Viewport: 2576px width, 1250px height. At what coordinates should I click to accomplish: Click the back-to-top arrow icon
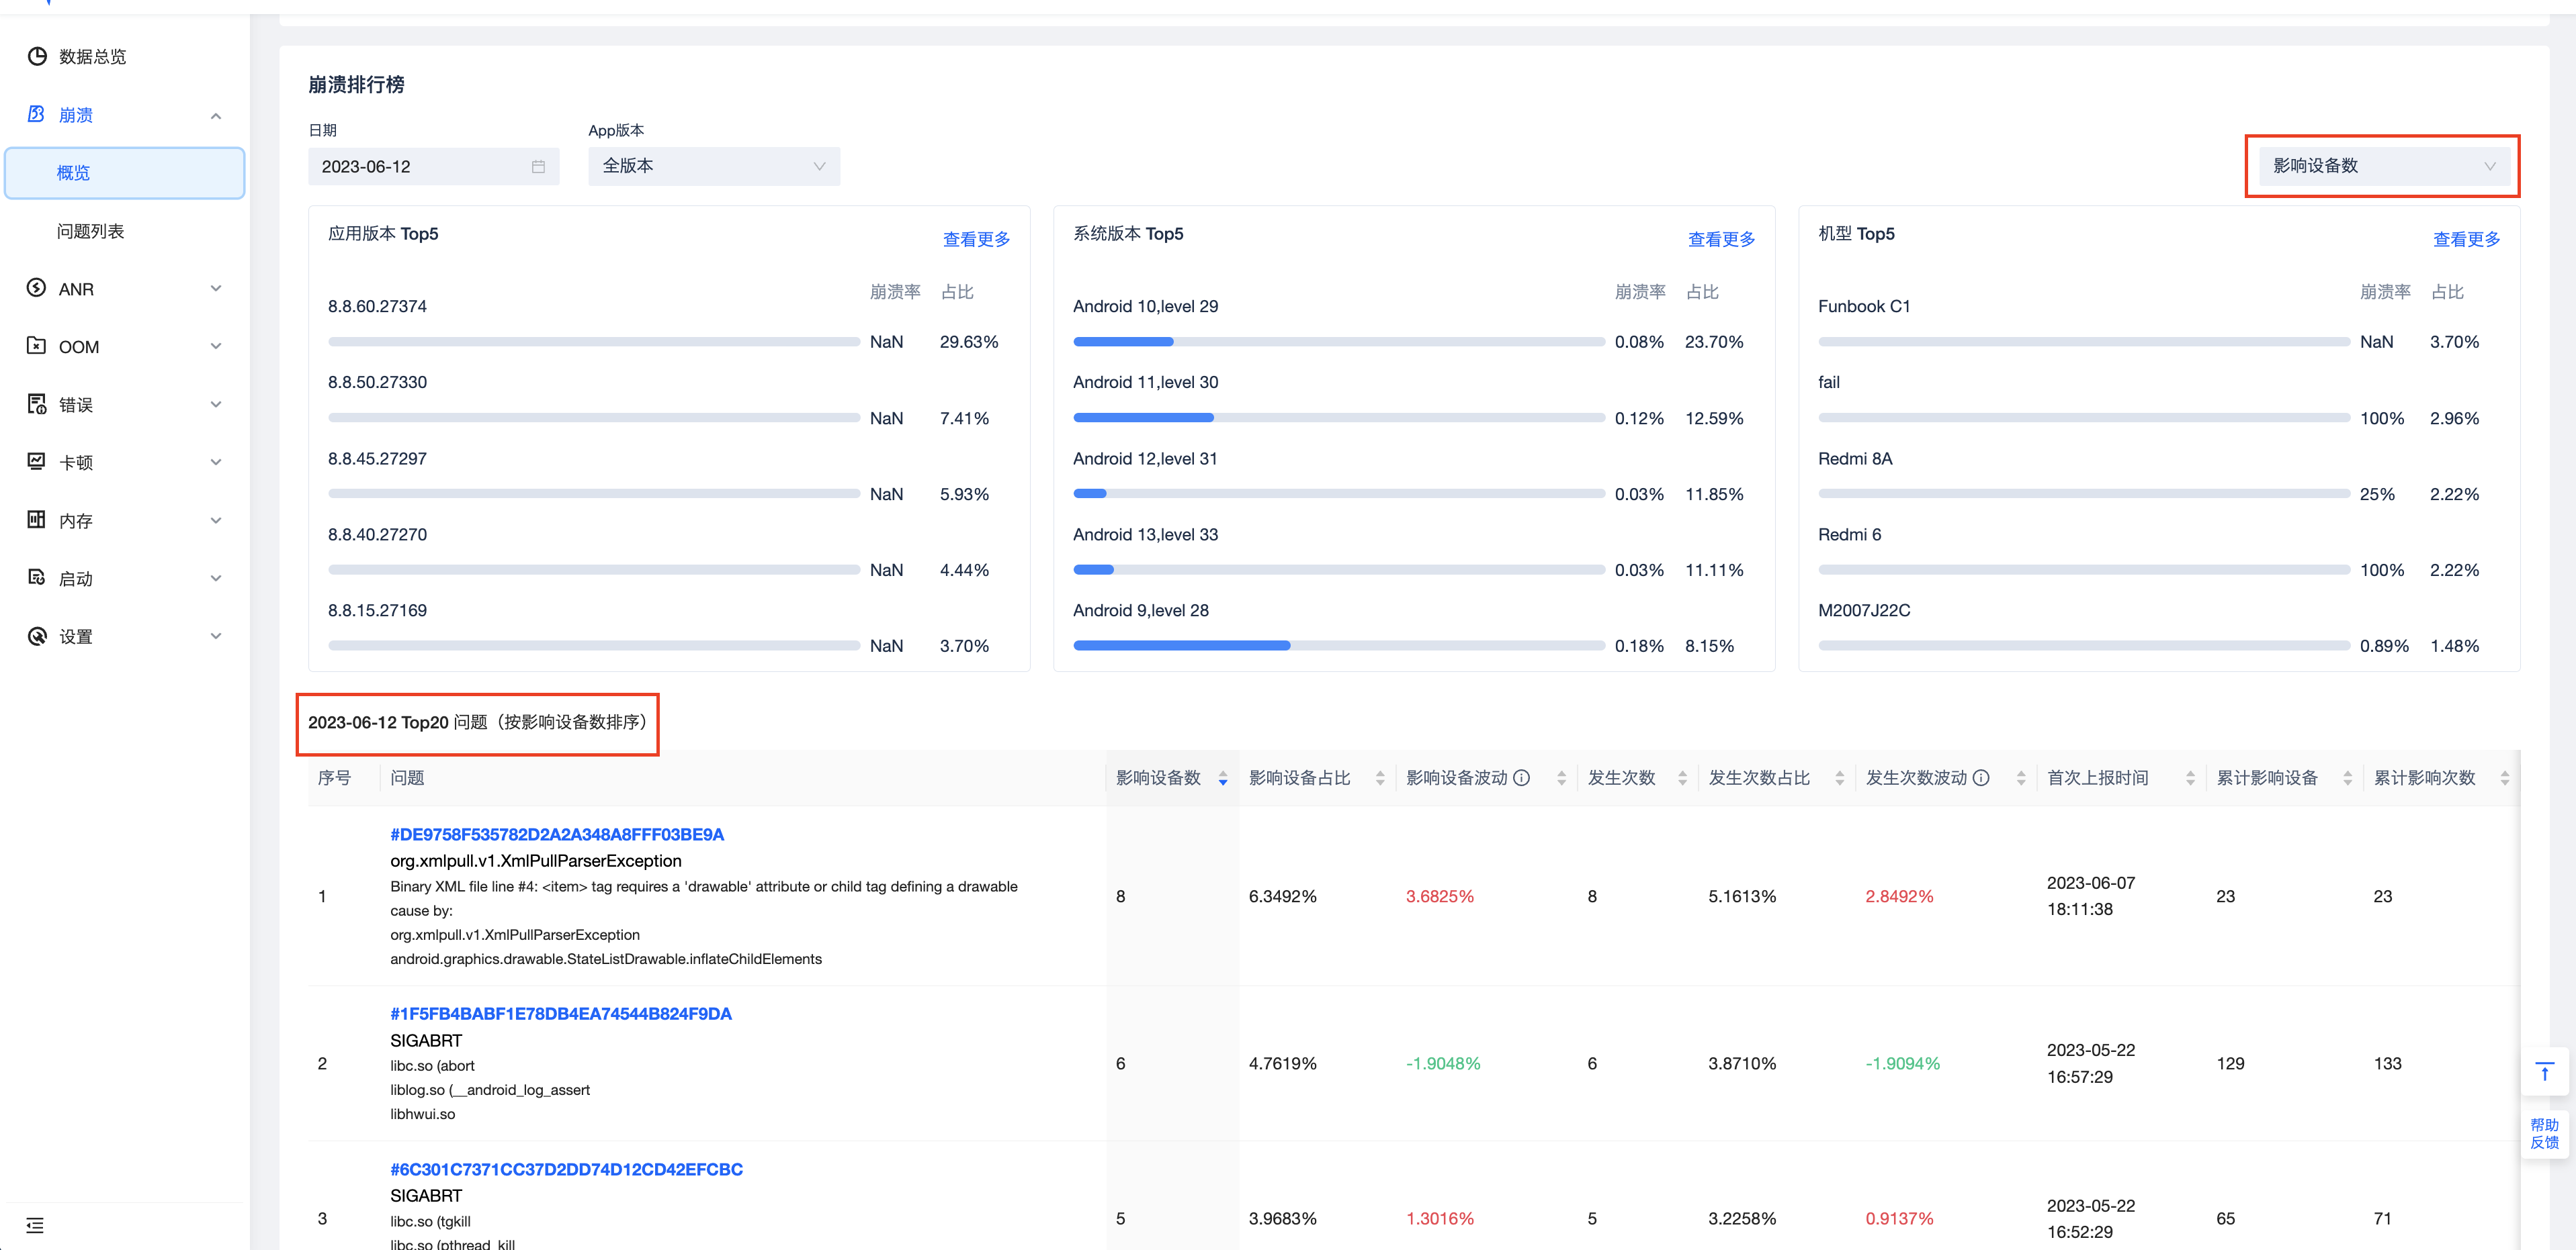coord(2544,1071)
